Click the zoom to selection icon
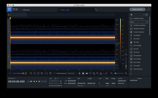The image size is (158, 98). (38, 73)
